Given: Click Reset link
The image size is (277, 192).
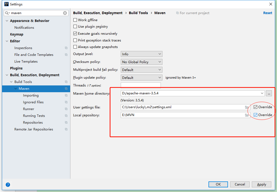Looking at the screenshot, I should point(268,13).
